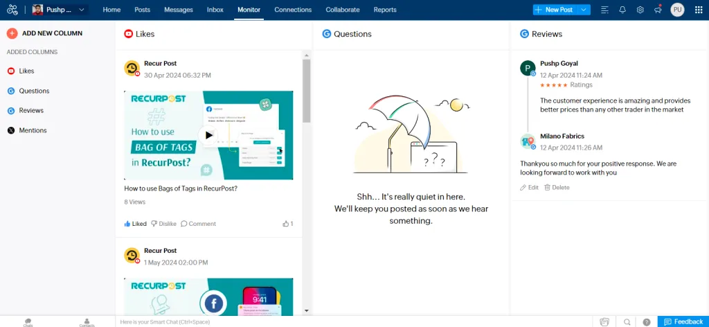
Task: Open the settings gear icon
Action: 640,10
